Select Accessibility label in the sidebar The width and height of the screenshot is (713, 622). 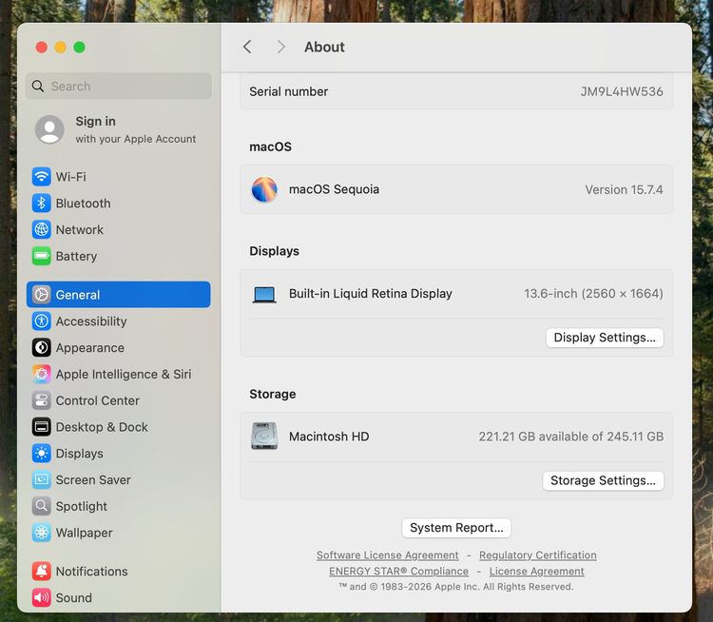[x=91, y=321]
